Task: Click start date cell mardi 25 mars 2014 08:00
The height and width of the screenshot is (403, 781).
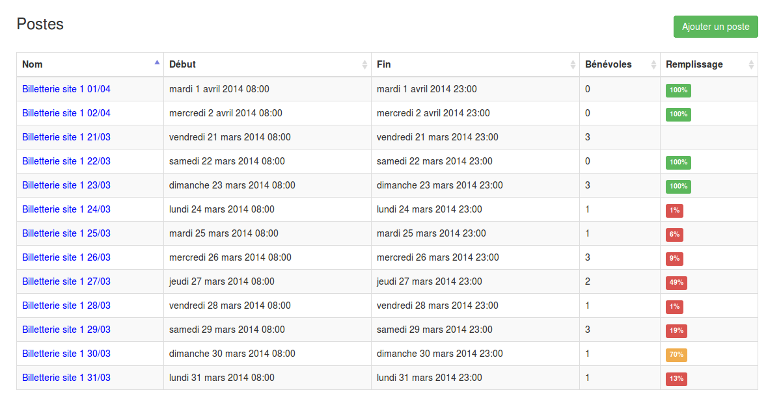Action: click(224, 233)
